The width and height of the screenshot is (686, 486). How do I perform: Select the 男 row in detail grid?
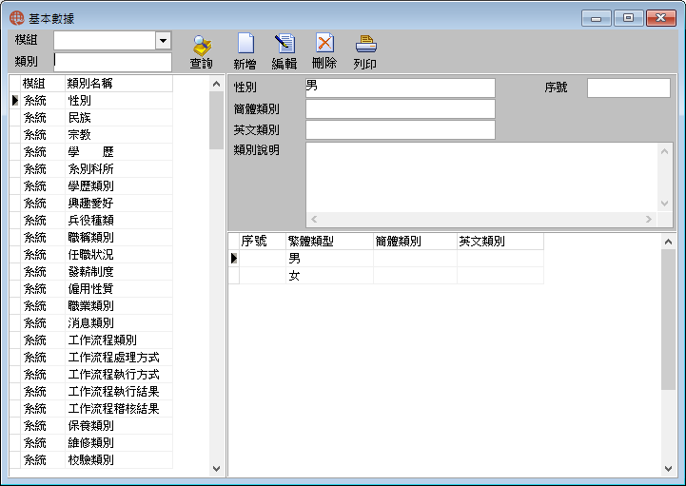tap(386, 259)
